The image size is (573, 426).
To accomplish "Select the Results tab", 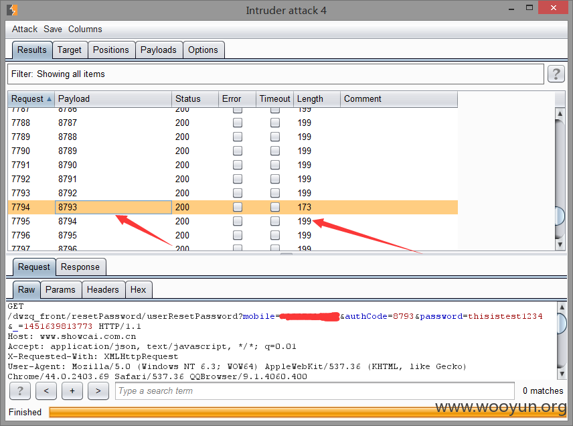I will (x=32, y=50).
